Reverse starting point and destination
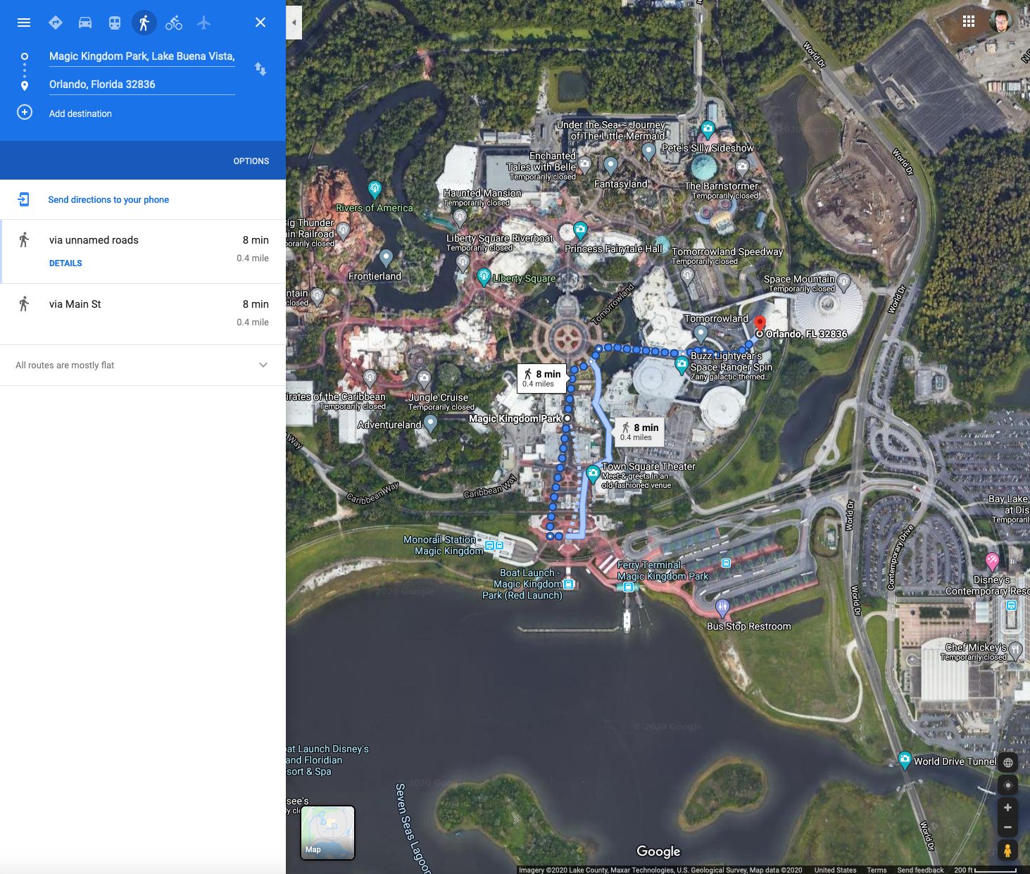Viewport: 1030px width, 874px height. 260,69
